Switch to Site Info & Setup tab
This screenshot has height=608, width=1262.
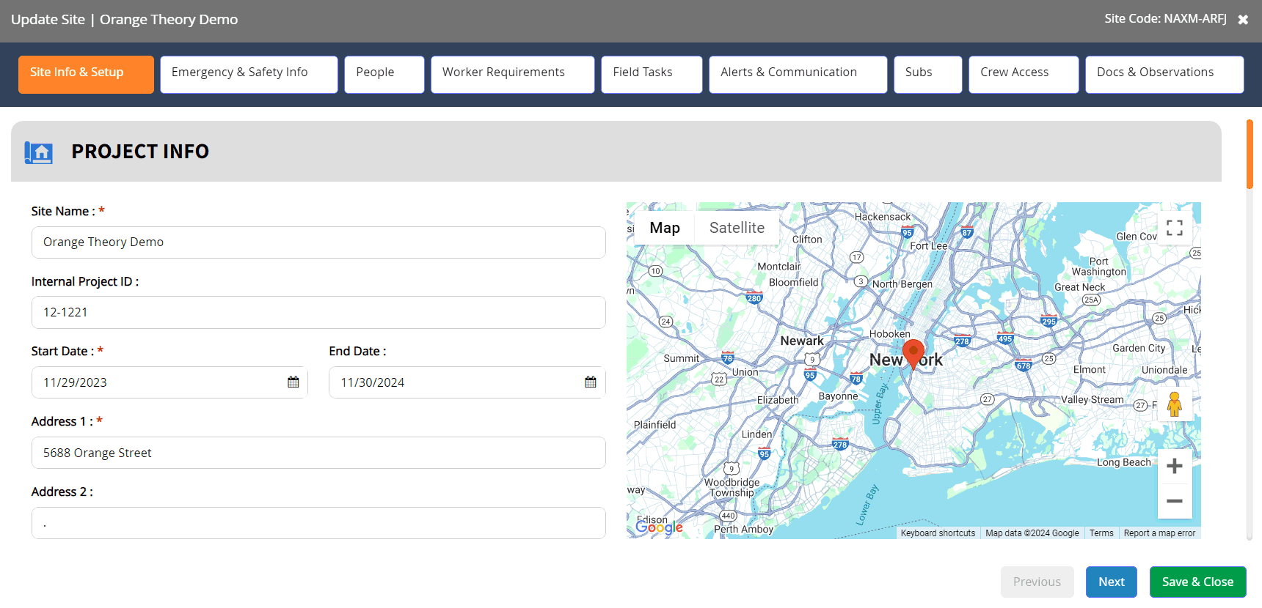pos(86,75)
